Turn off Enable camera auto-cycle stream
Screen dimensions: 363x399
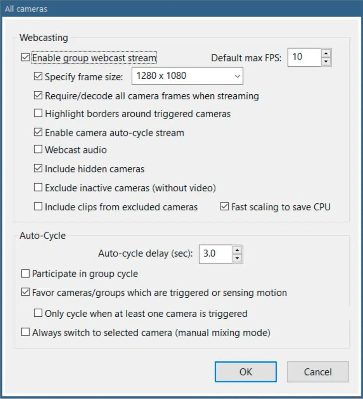point(38,132)
